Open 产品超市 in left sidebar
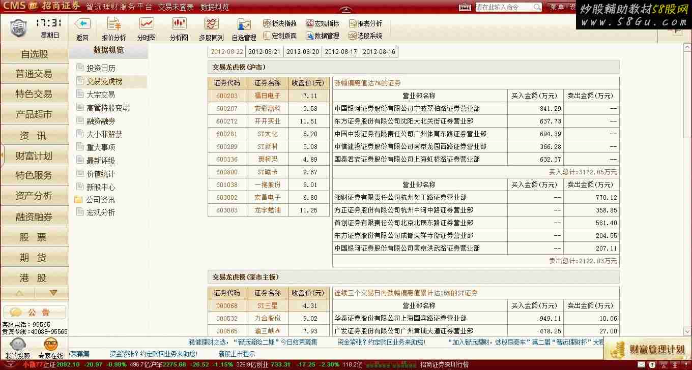This screenshot has height=370, width=692. 34,114
